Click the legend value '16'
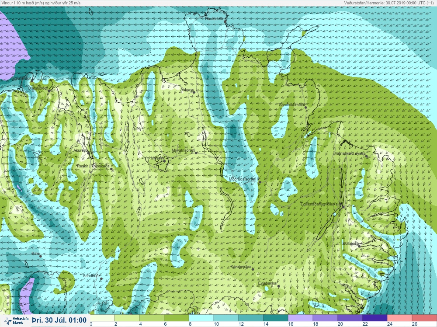This screenshot has width=437, height=327. [x=291, y=324]
